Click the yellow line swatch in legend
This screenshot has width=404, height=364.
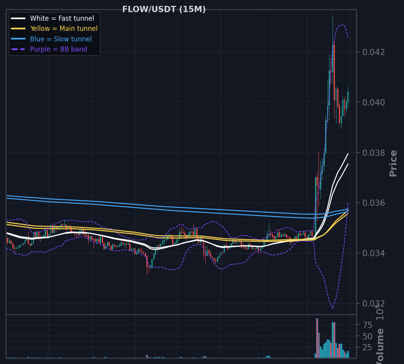click(x=18, y=29)
